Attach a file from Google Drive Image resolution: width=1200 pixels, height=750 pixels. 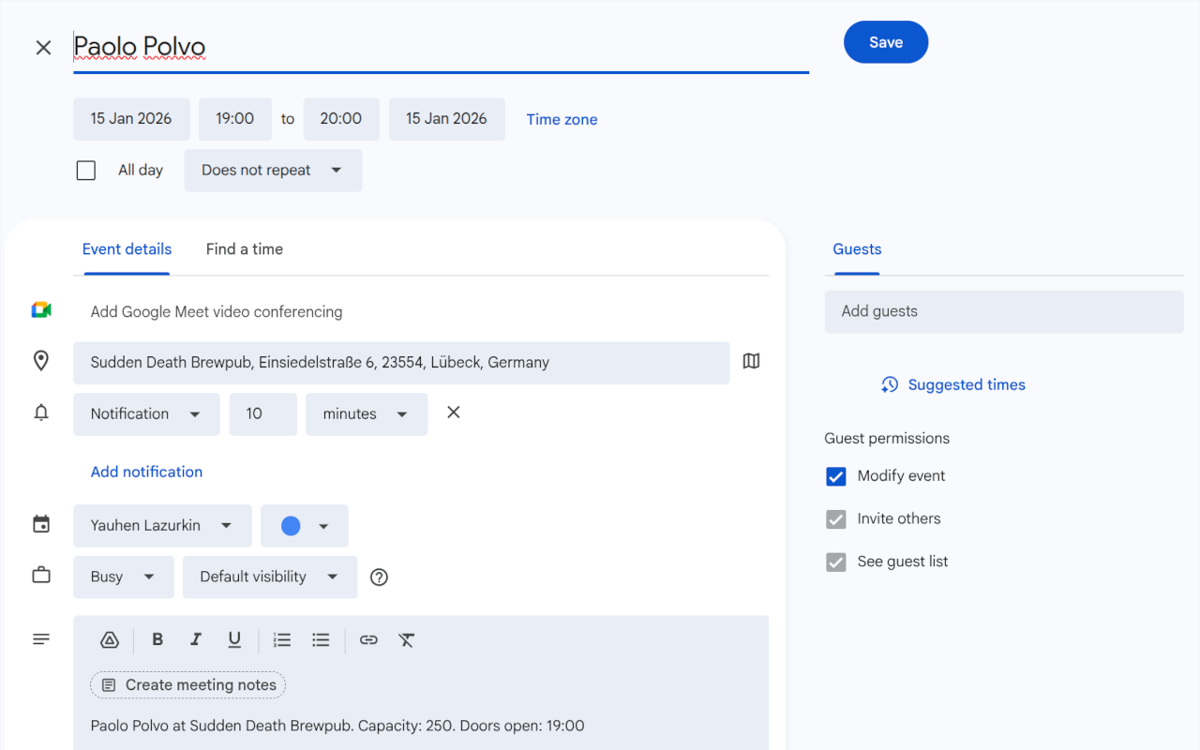(110, 639)
